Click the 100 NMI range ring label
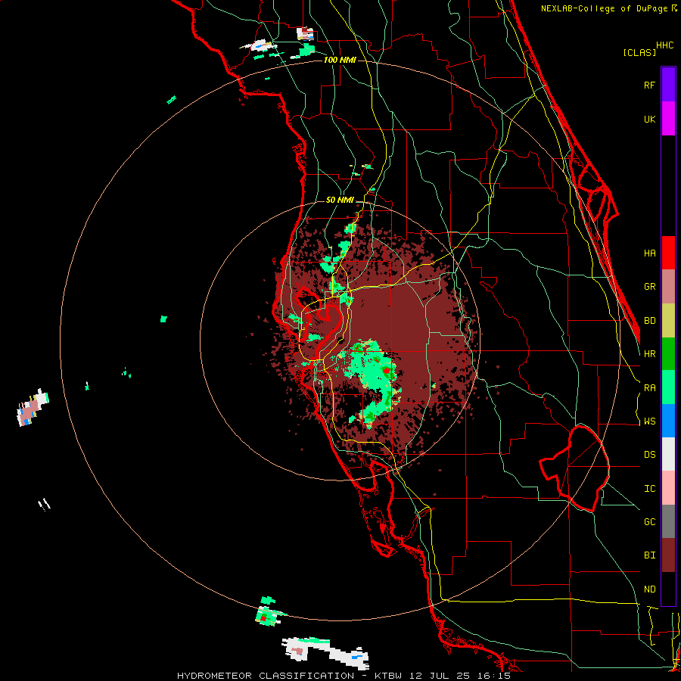681x681 pixels. click(x=340, y=60)
